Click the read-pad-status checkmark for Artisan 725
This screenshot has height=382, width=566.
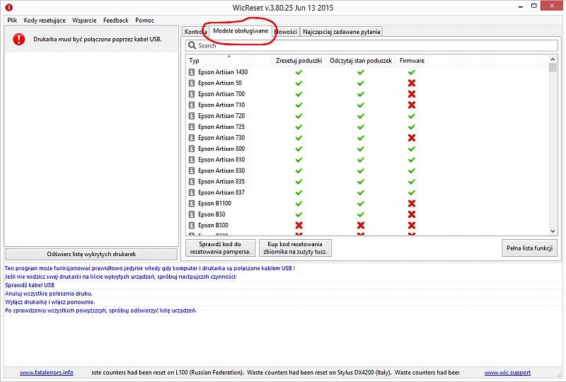(x=361, y=127)
